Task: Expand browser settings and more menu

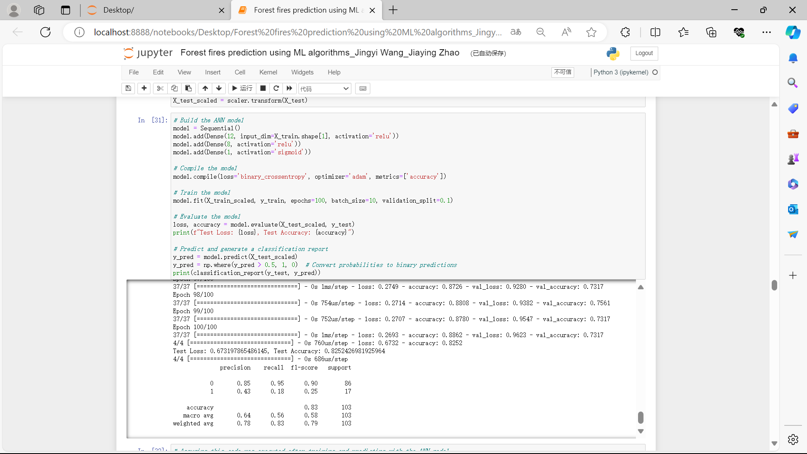Action: click(x=767, y=32)
